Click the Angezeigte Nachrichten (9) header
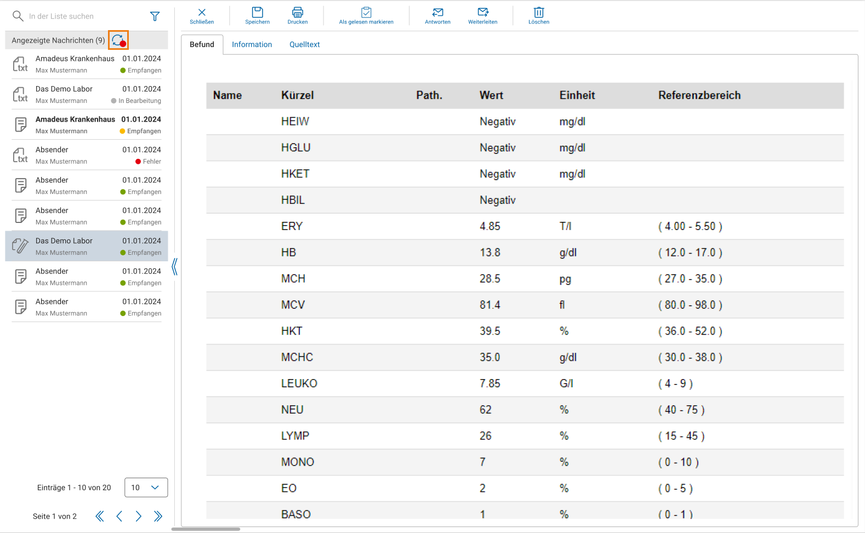Viewport: 865px width, 533px height. point(58,40)
